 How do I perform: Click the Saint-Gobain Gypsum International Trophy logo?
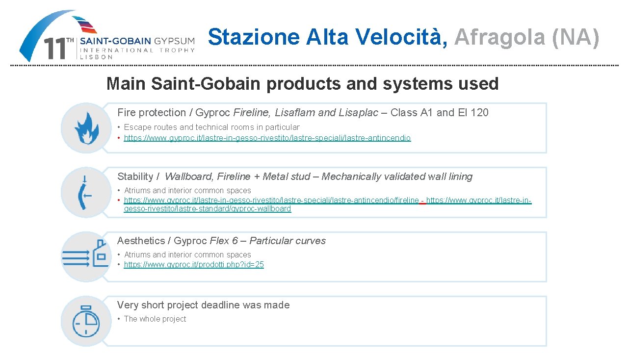point(107,36)
